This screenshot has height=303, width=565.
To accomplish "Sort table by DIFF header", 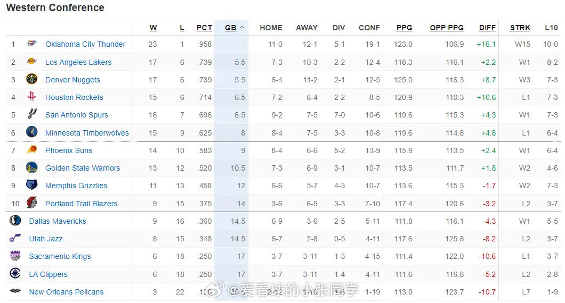I will click(487, 28).
